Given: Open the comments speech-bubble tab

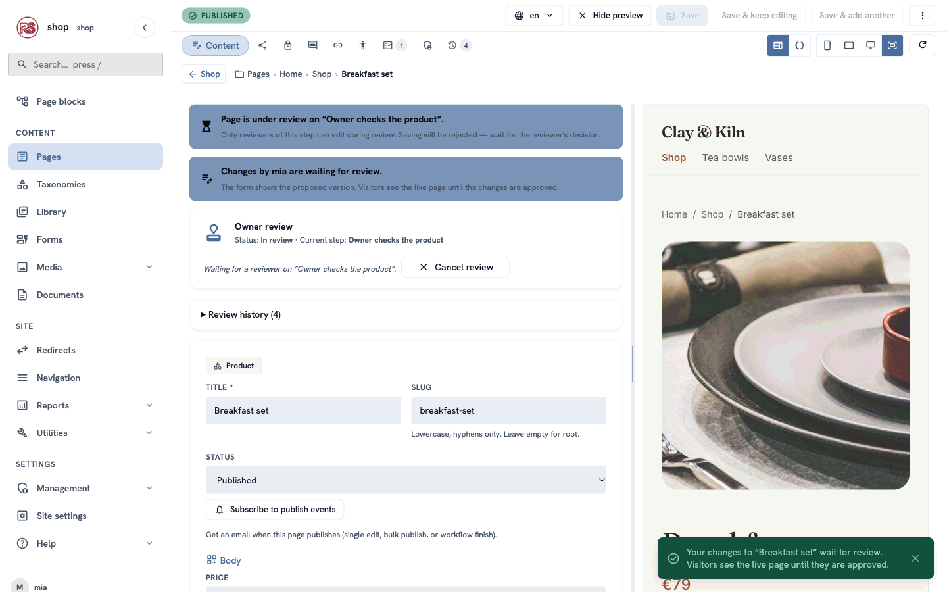Looking at the screenshot, I should coord(312,45).
